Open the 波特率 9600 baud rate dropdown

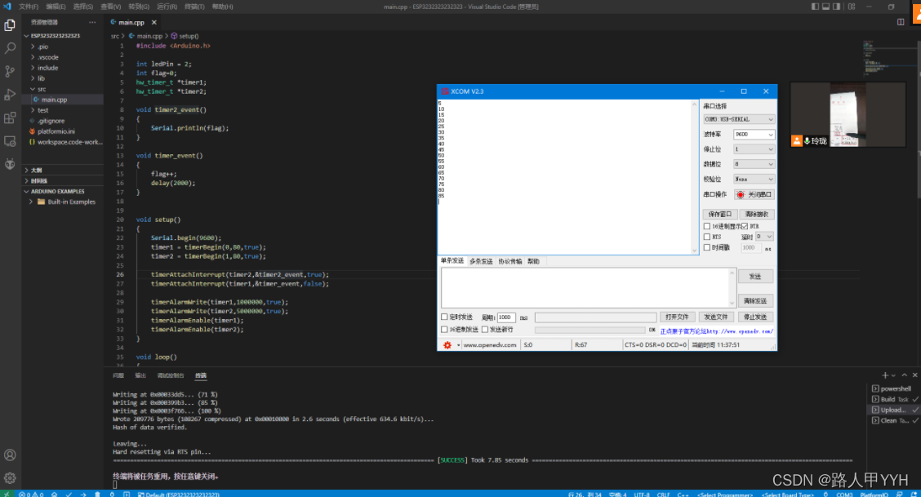coord(754,135)
